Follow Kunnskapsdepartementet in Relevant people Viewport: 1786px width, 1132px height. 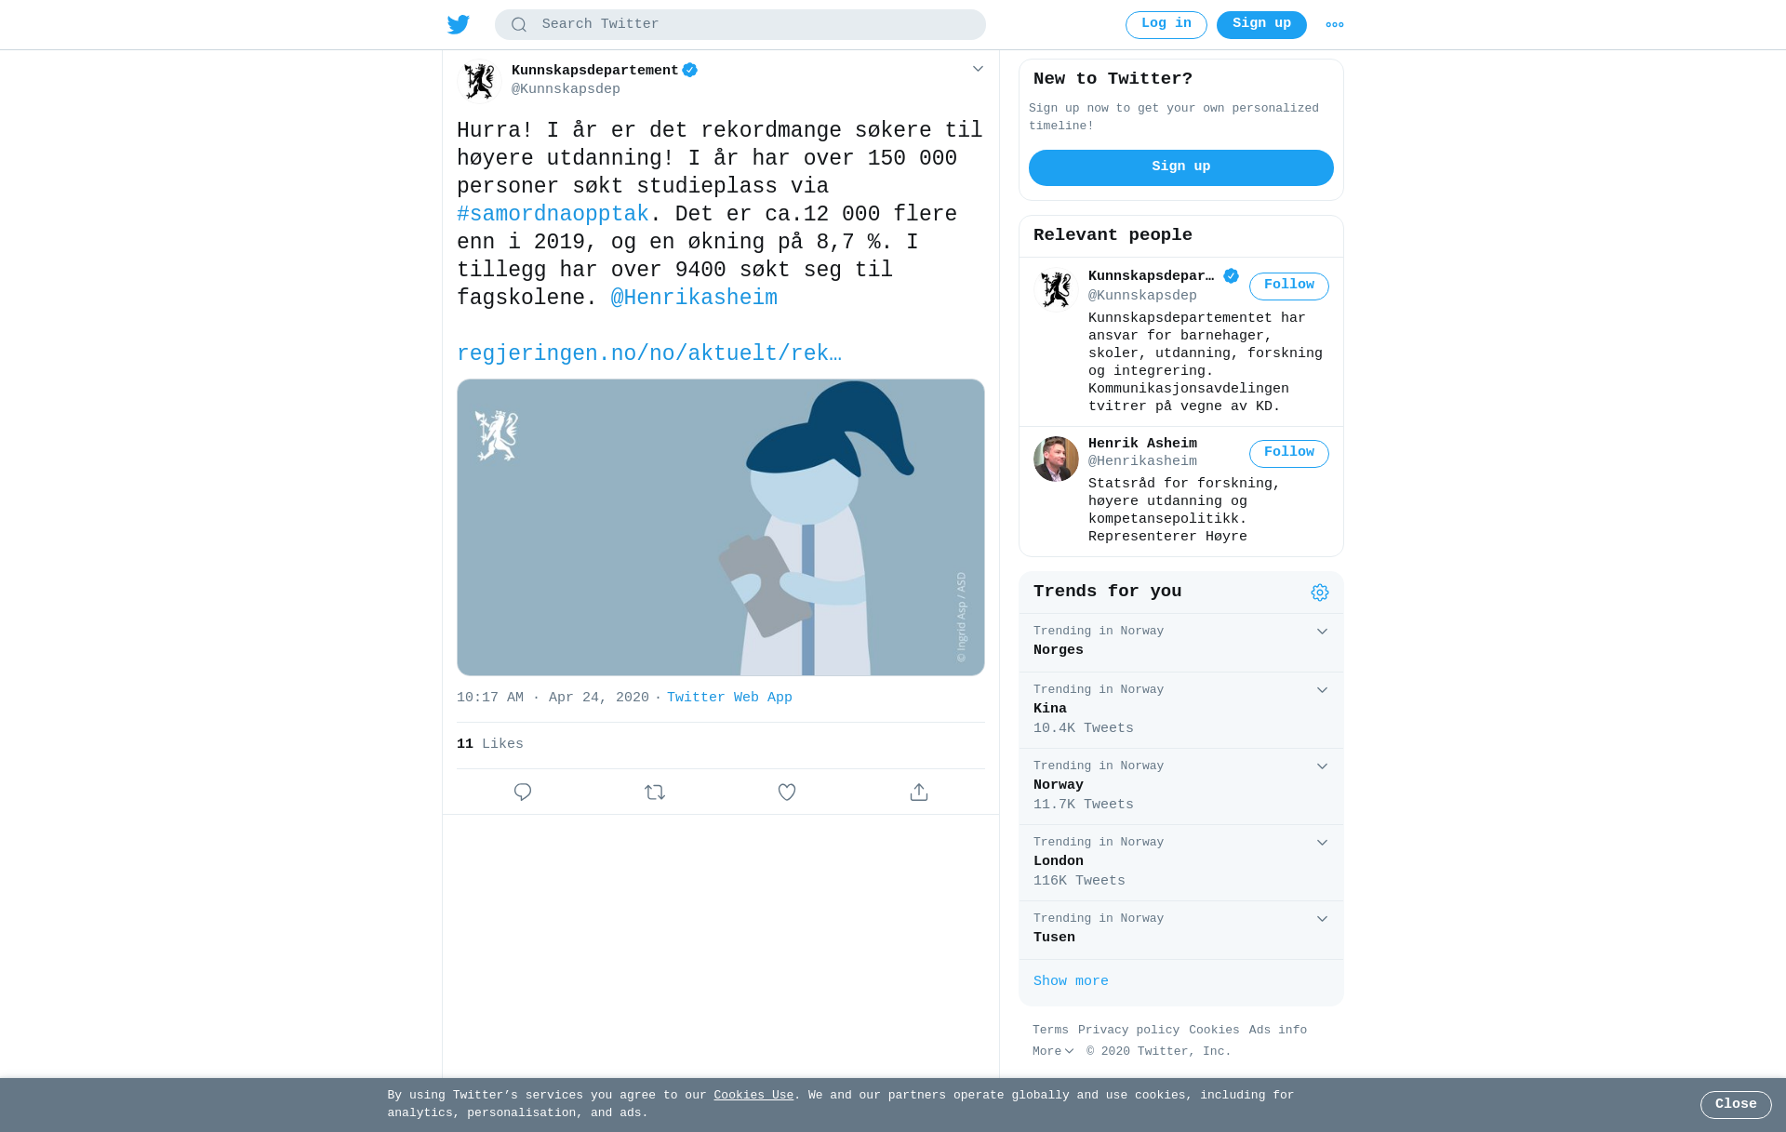click(x=1289, y=286)
